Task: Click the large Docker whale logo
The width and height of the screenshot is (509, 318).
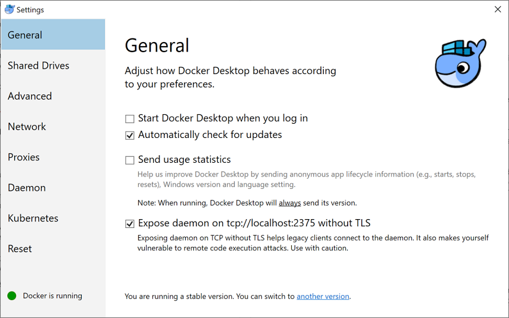Action: (x=459, y=63)
